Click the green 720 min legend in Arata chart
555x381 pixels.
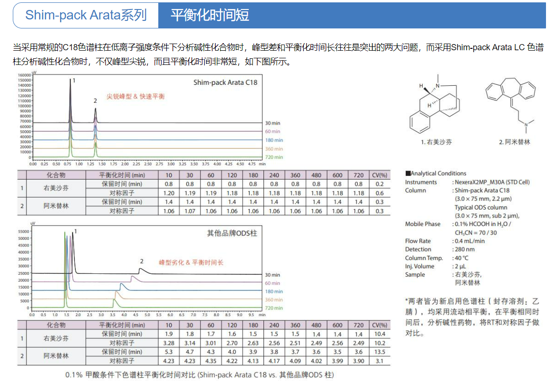[273, 157]
